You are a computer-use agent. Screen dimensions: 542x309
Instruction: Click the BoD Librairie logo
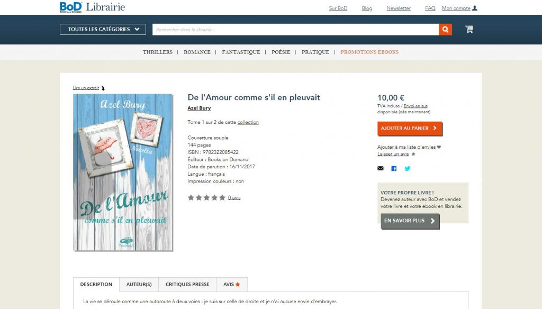tap(92, 7)
